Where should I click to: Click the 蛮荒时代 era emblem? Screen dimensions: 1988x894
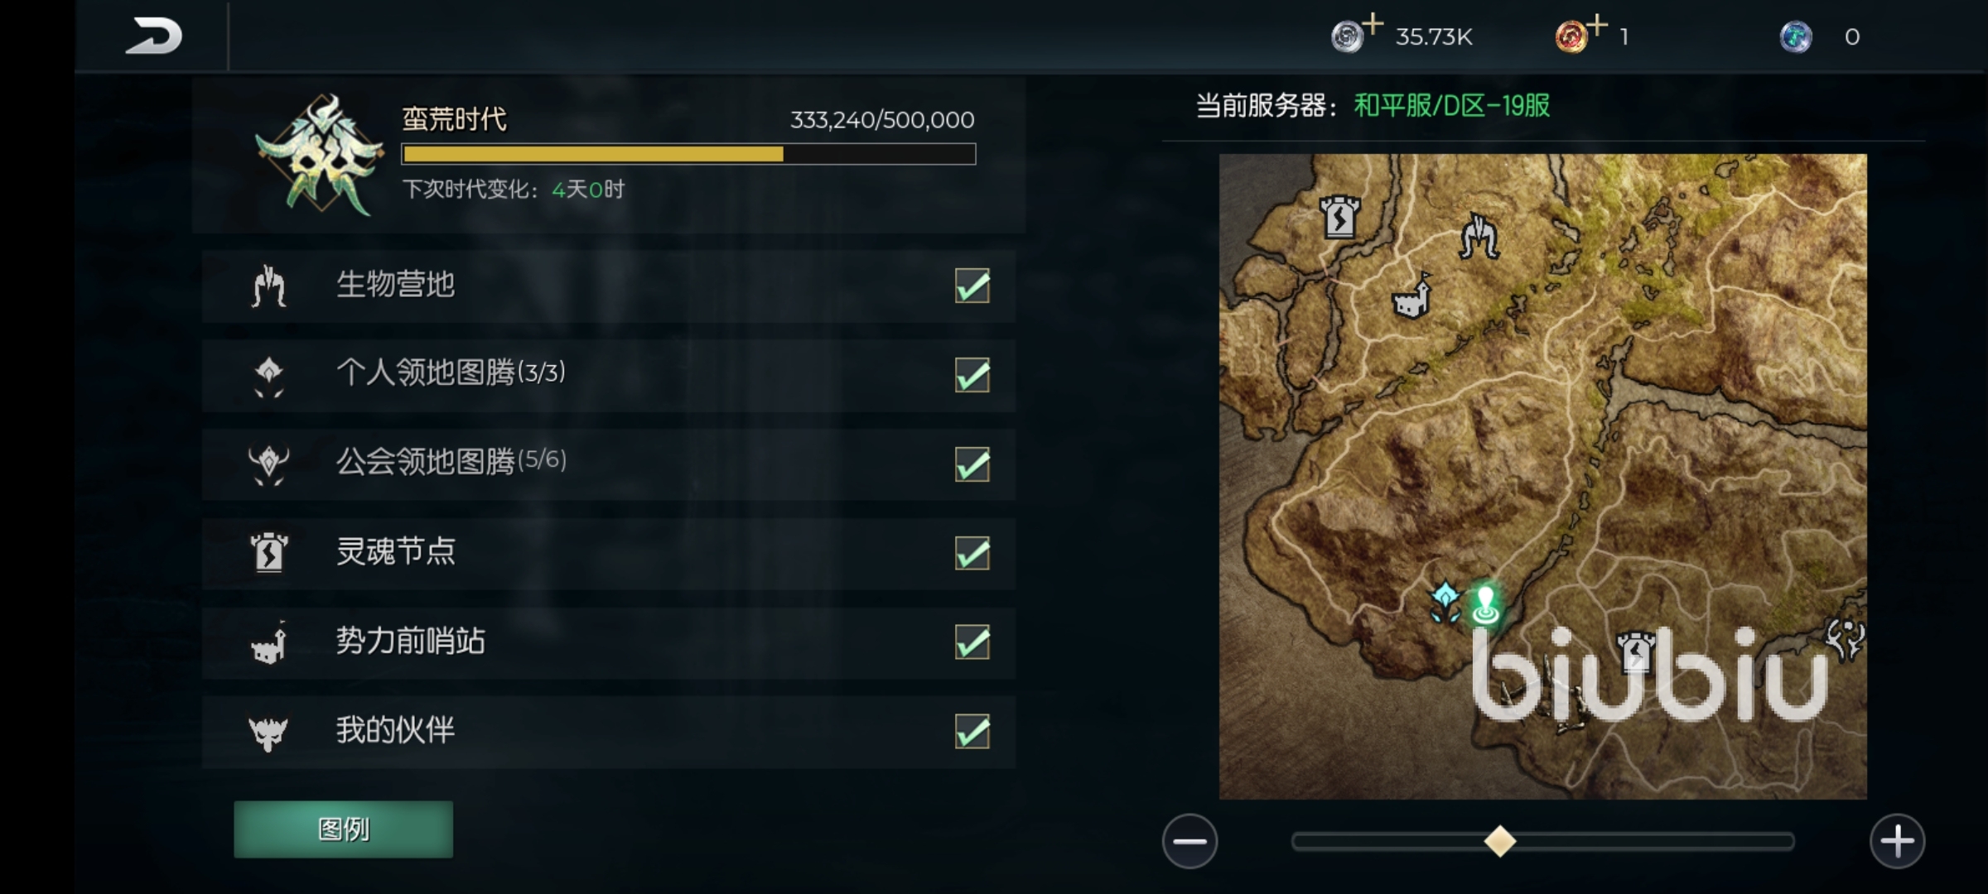tap(319, 154)
